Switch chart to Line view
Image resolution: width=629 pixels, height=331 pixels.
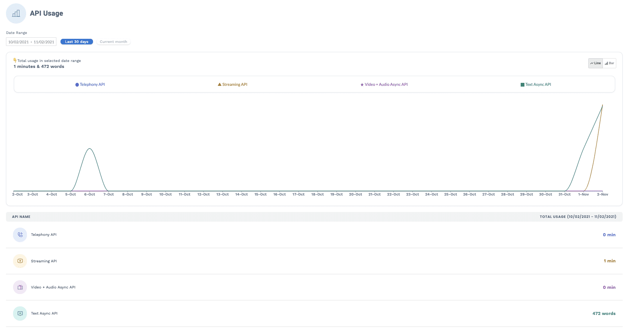tap(595, 63)
